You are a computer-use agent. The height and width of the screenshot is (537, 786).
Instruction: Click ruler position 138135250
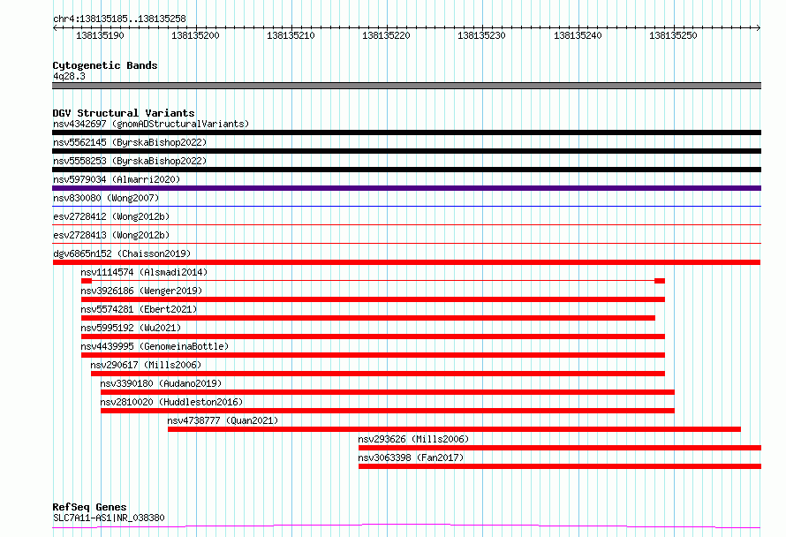click(x=673, y=35)
